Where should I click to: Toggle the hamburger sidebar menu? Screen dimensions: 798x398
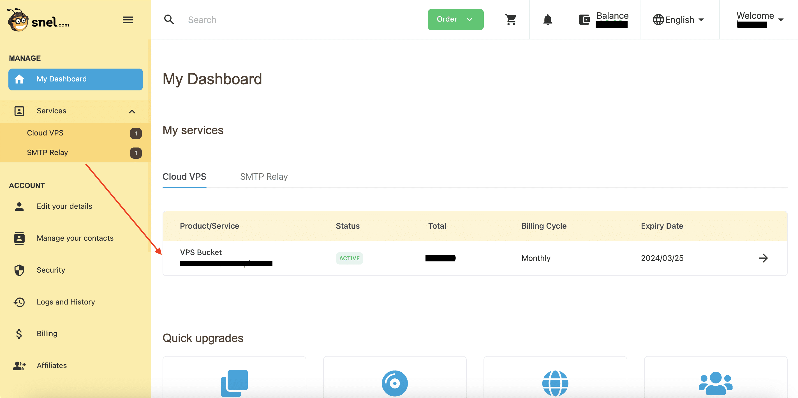(128, 20)
